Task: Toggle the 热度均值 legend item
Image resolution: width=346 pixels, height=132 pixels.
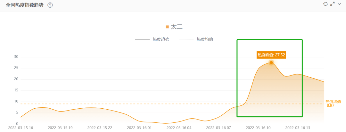Action: [196, 40]
